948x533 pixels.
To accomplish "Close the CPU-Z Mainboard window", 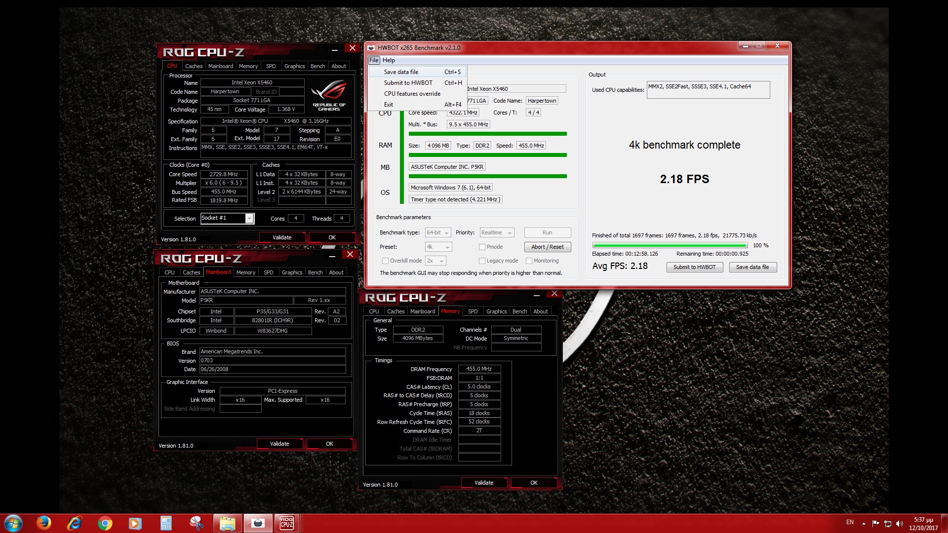I will (350, 255).
